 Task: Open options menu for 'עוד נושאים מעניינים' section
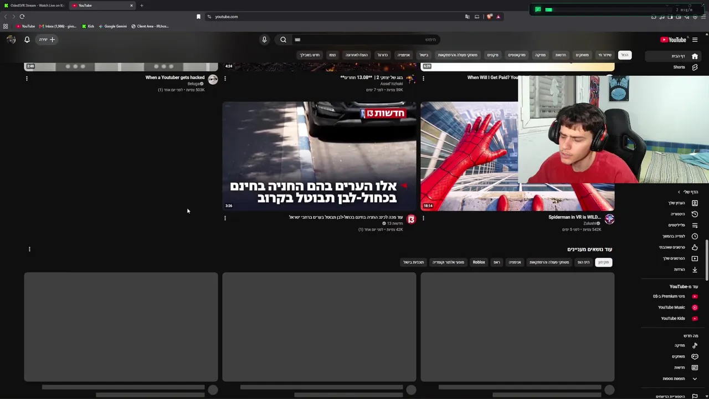coord(29,249)
